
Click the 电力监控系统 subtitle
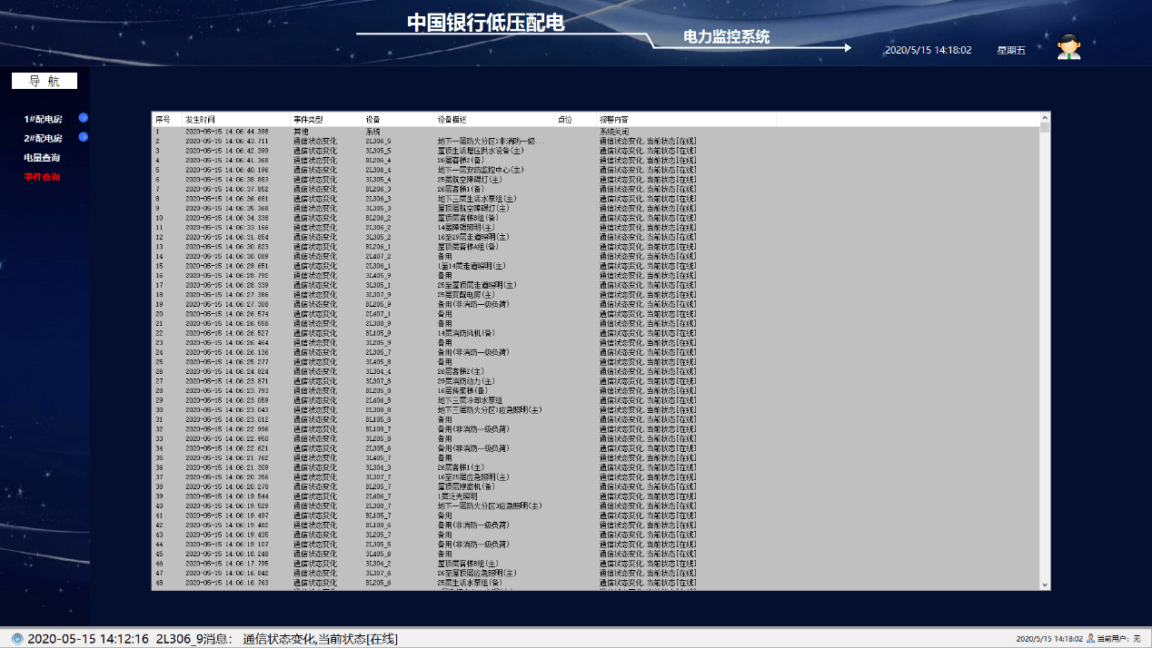[x=727, y=37]
